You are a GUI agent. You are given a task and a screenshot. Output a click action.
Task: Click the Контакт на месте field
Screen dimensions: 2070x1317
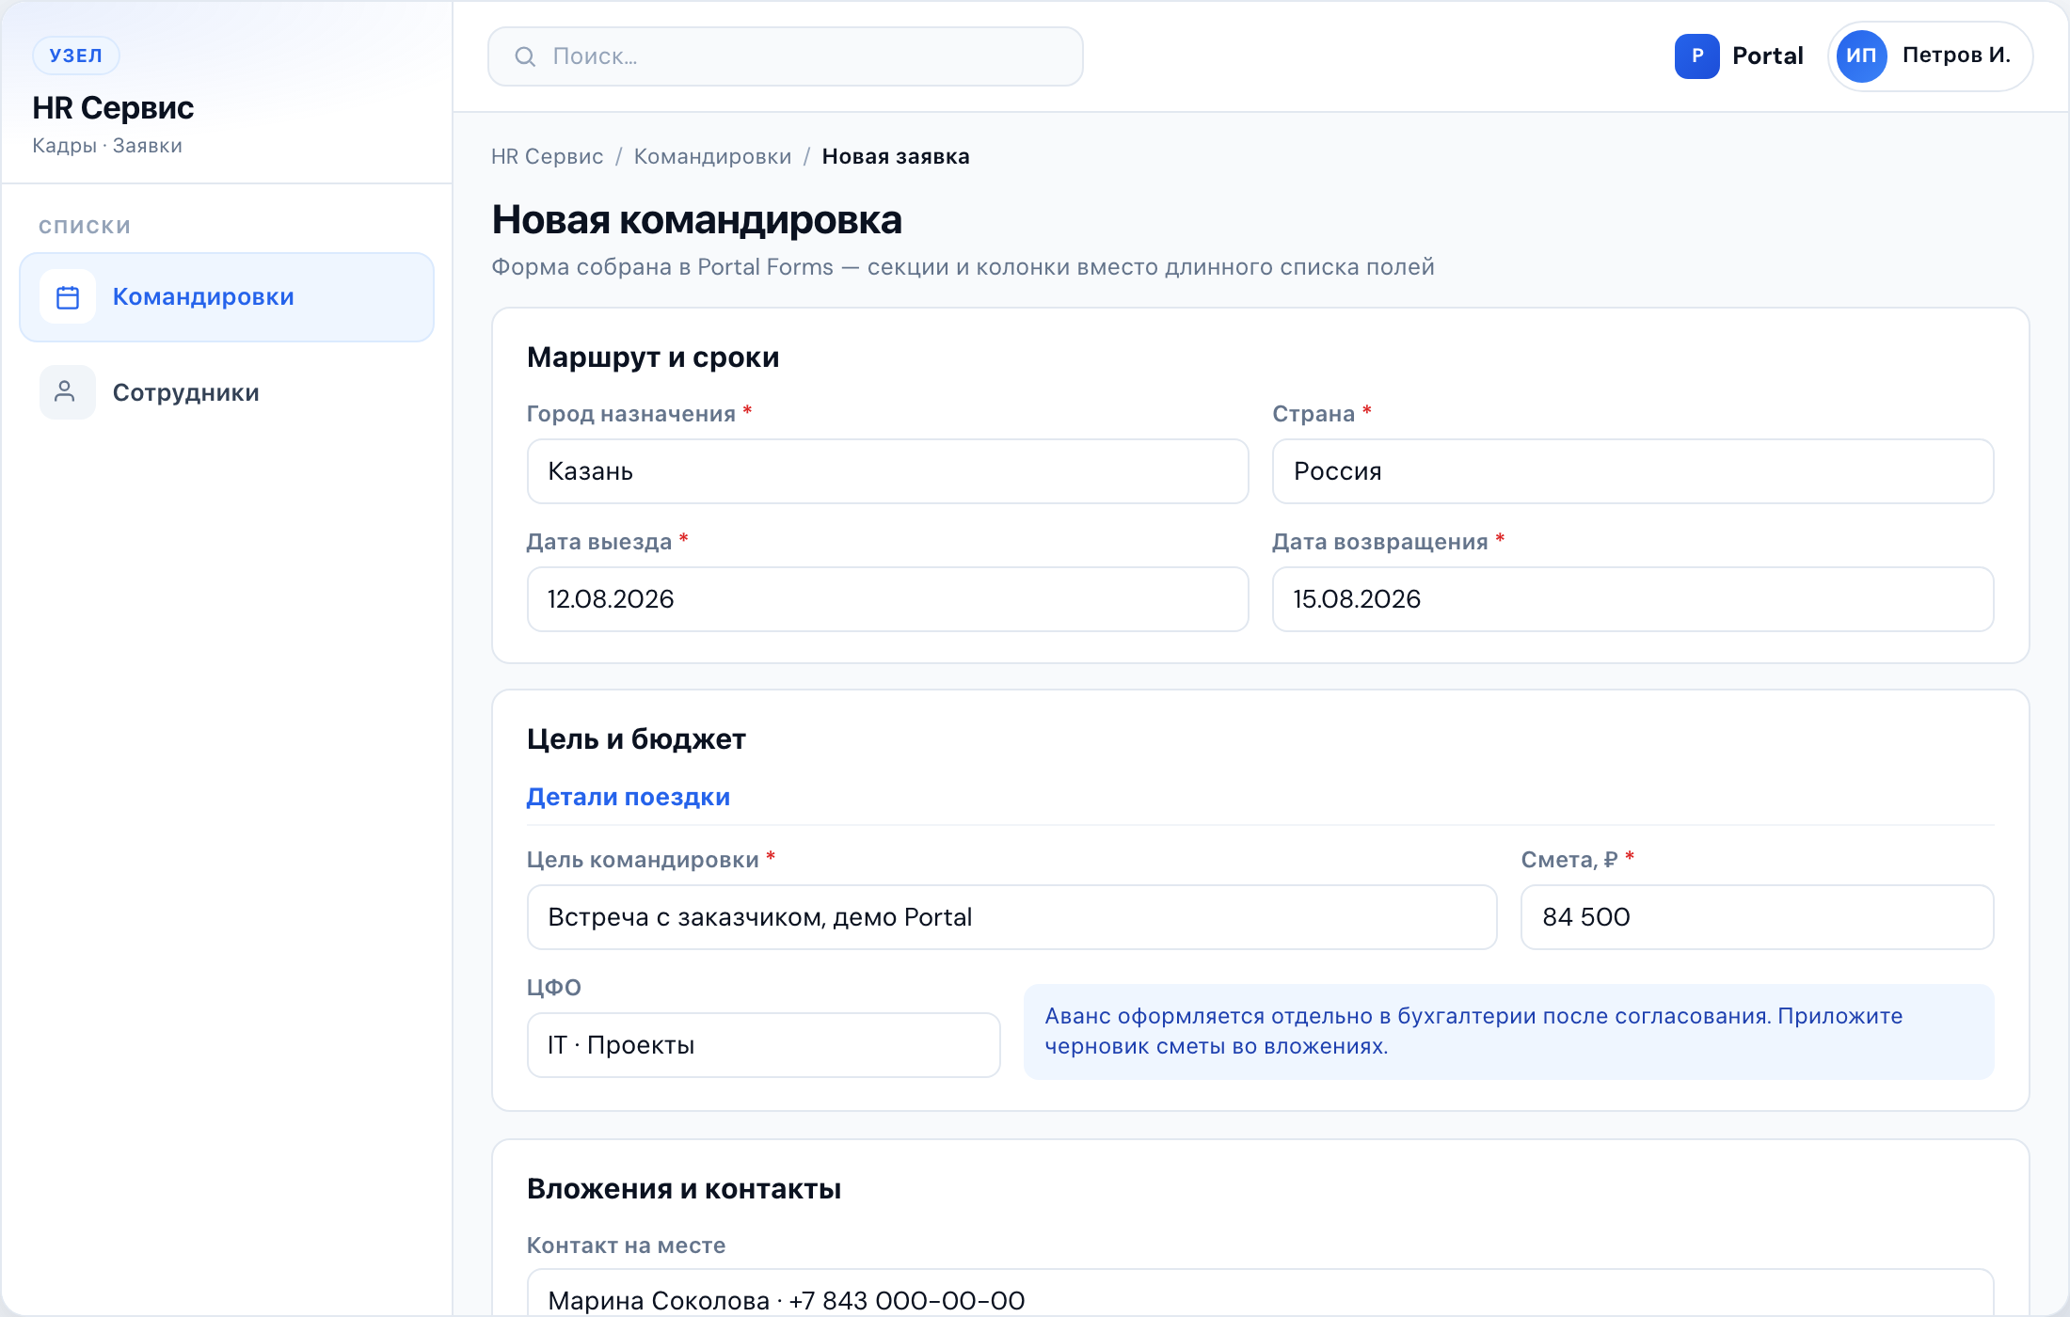click(x=1261, y=1294)
